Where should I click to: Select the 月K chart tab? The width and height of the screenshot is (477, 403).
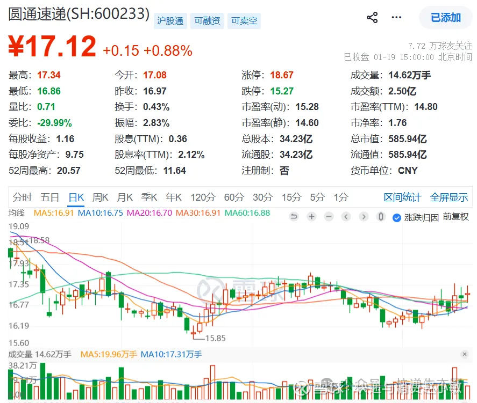(125, 197)
